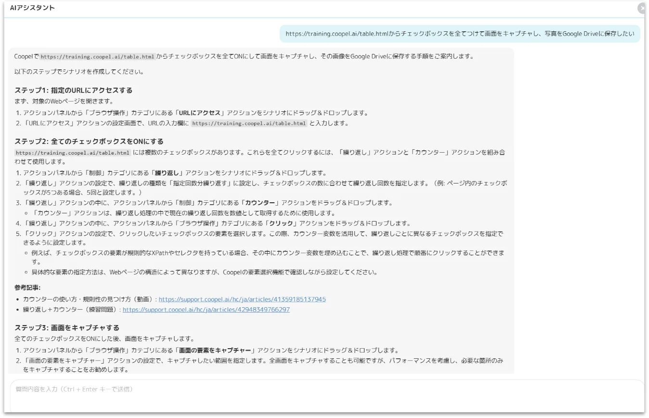Click the URL code snippet in the Coopelで intro line

click(97, 56)
